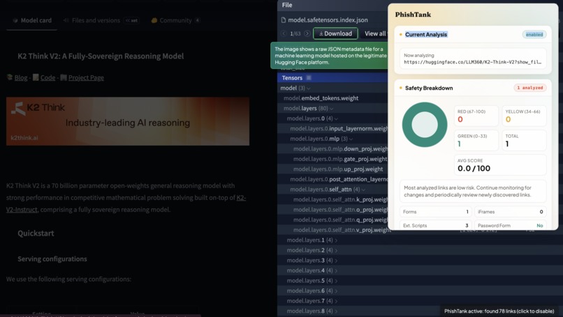This screenshot has height=317, width=563.
Task: Expand the model.layers.5 (4) node
Action: (x=336, y=281)
